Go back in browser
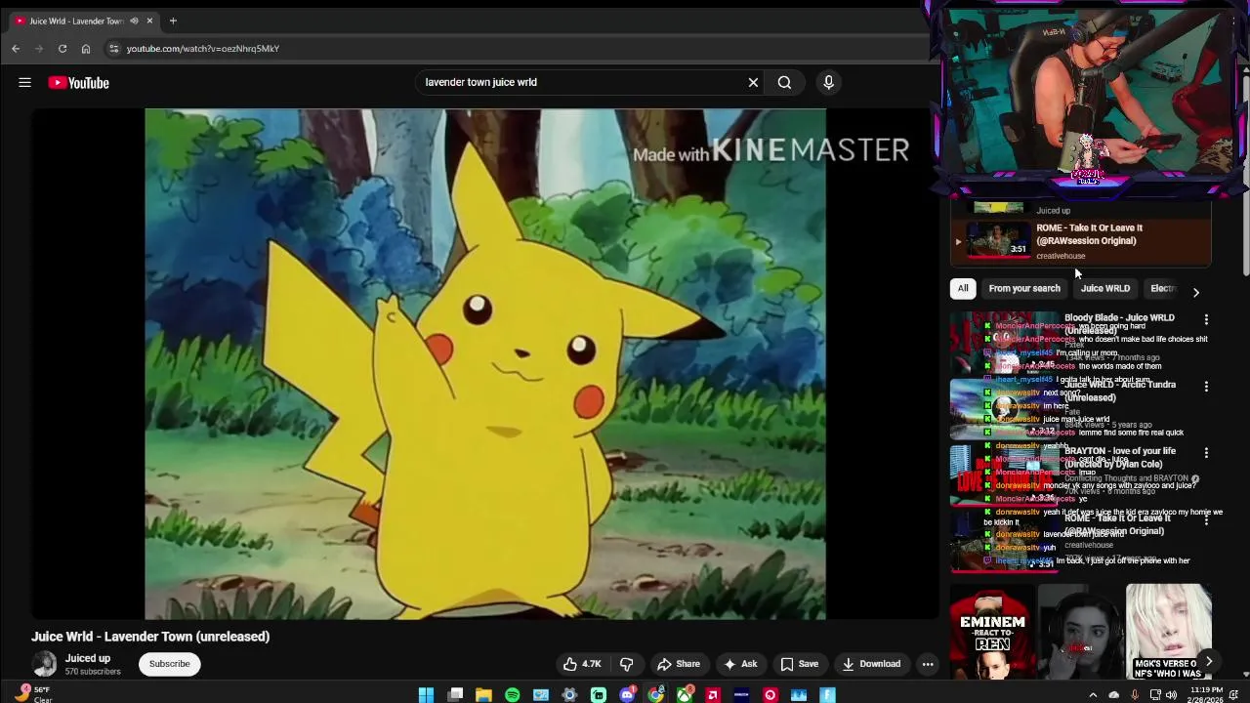Image resolution: width=1250 pixels, height=703 pixels. coord(16,49)
